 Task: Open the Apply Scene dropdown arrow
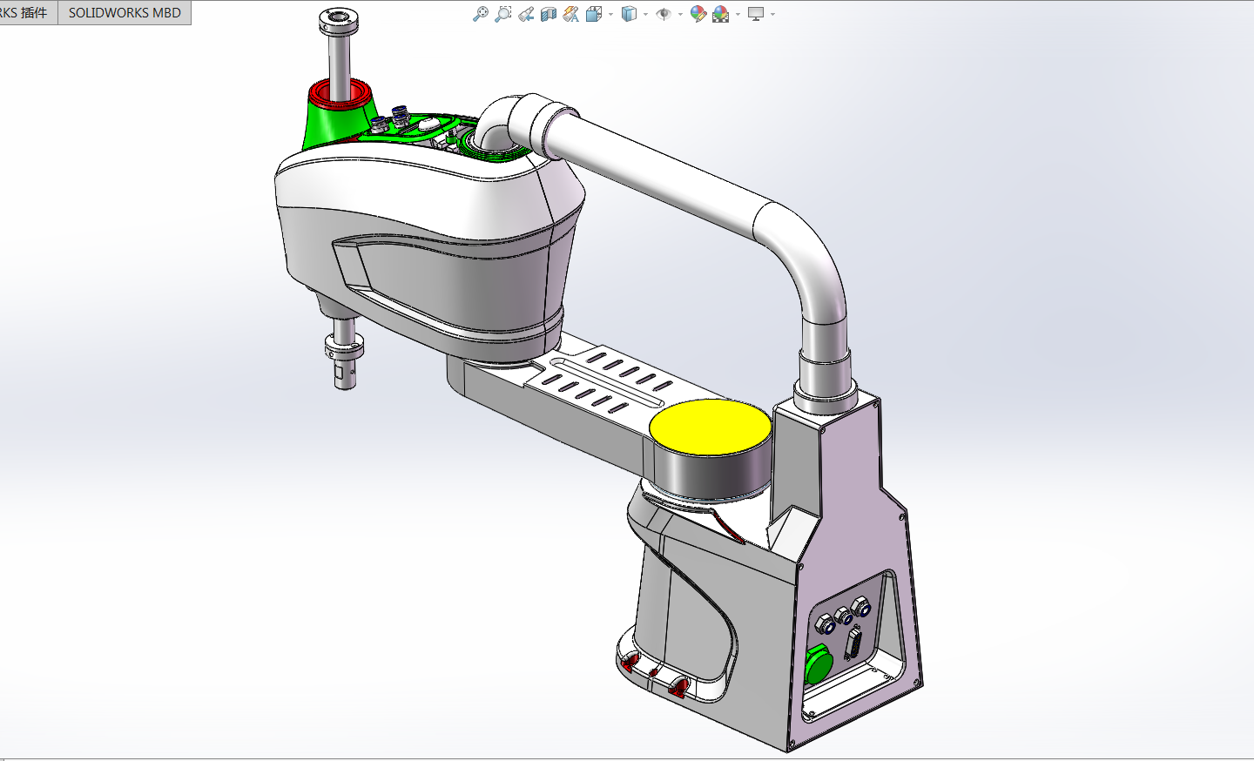coord(738,14)
